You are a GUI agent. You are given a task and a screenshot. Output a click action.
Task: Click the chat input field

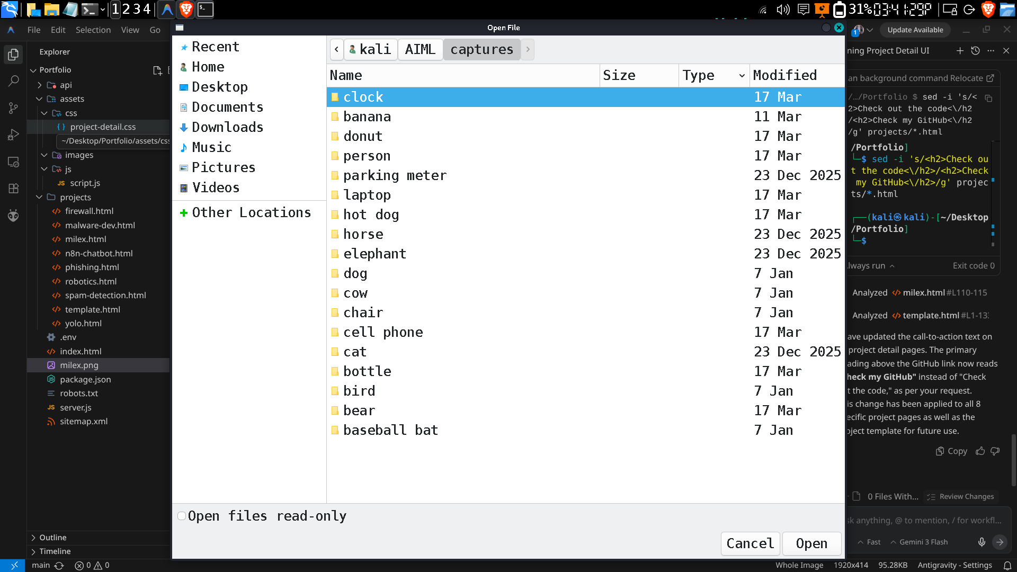coord(924,521)
